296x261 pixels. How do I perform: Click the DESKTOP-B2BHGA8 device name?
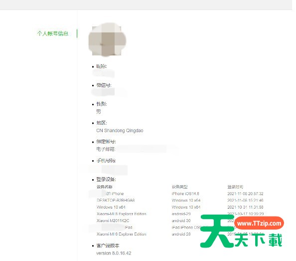116,200
